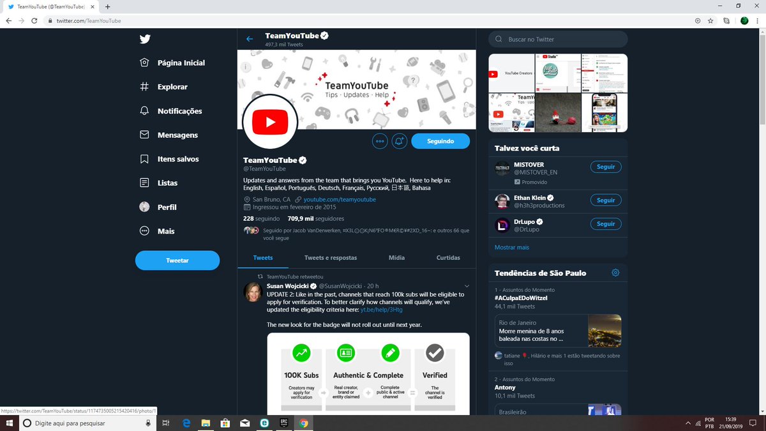The image size is (766, 431).
Task: Click the Twitter bird logo in sidebar
Action: click(x=145, y=39)
